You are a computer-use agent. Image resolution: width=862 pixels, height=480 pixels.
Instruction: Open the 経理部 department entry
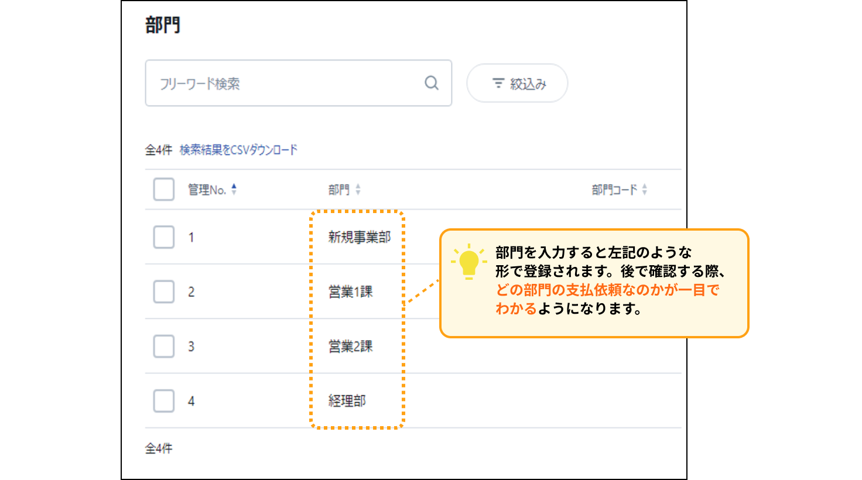347,401
